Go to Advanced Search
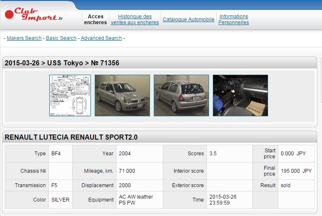 101,38
